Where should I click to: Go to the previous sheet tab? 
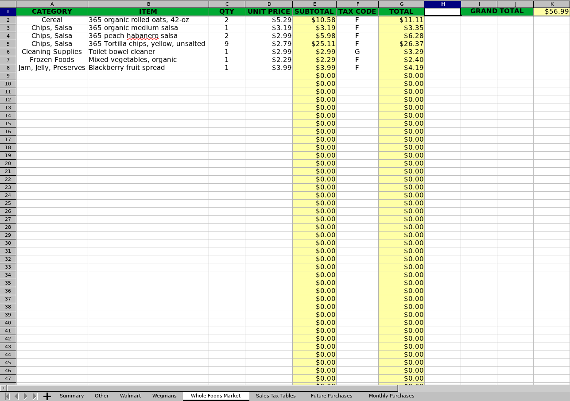coord(16,396)
